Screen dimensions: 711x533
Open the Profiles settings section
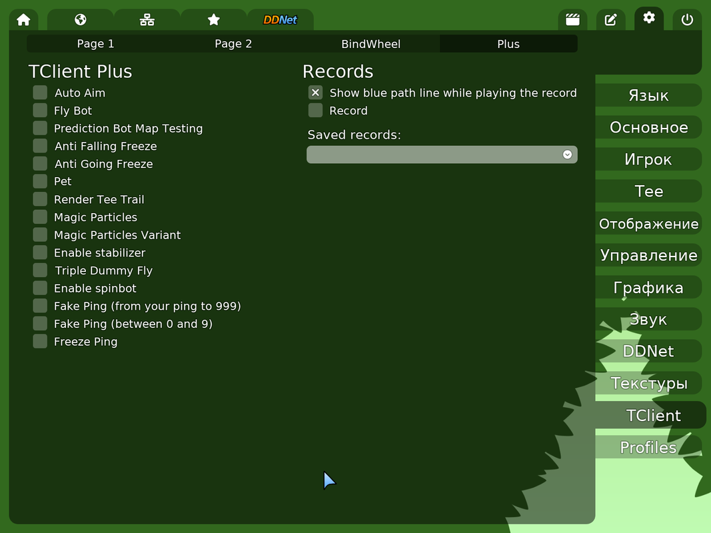click(x=648, y=447)
